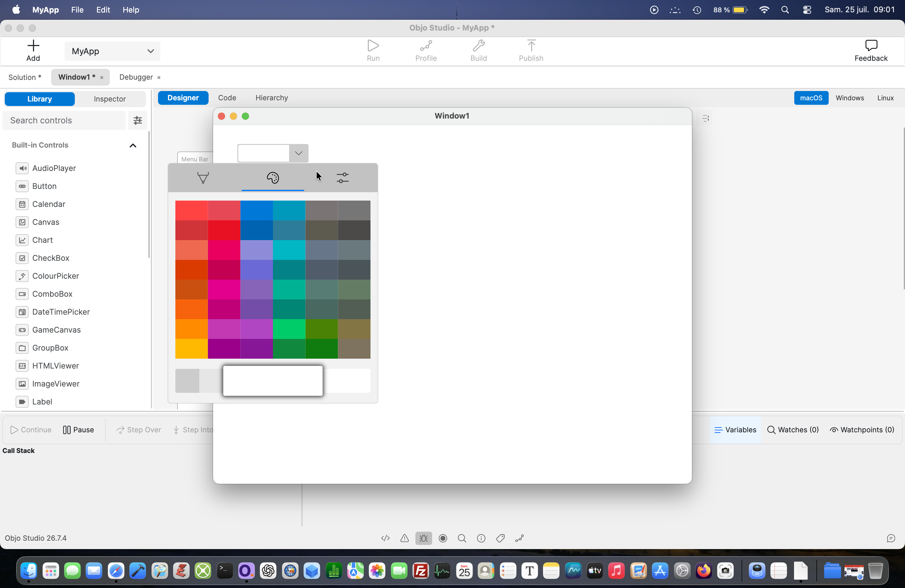Click the Step Over button

139,430
